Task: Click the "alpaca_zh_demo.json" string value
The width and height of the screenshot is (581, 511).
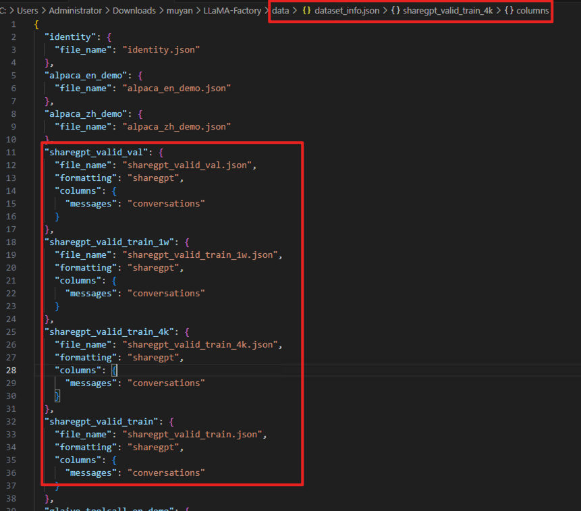Action: [177, 127]
